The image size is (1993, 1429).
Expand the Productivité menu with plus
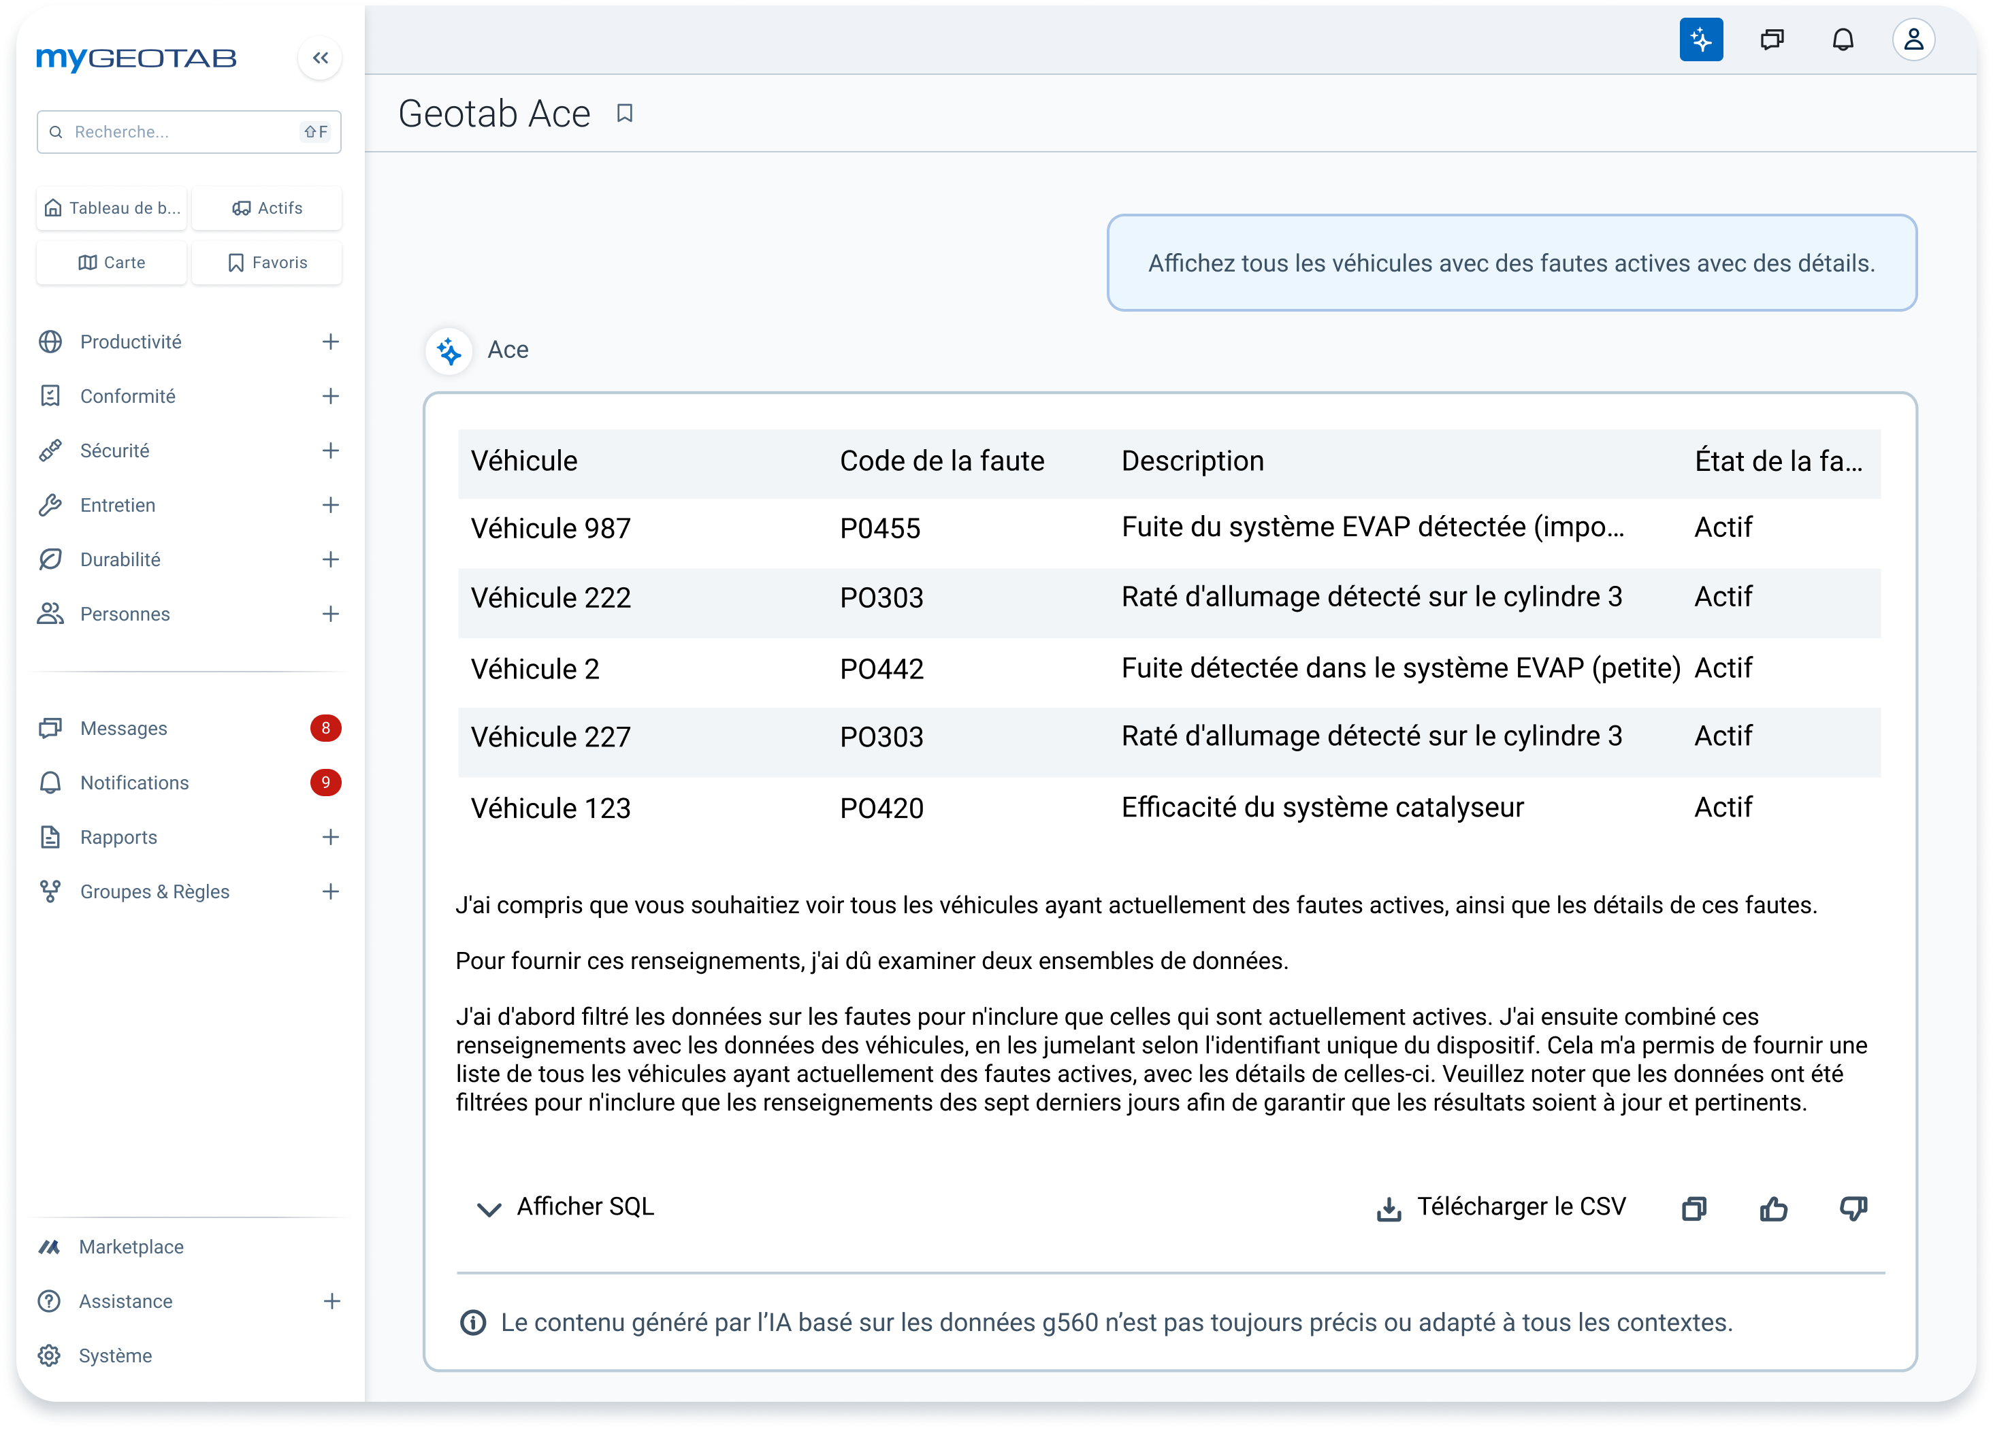click(x=330, y=342)
